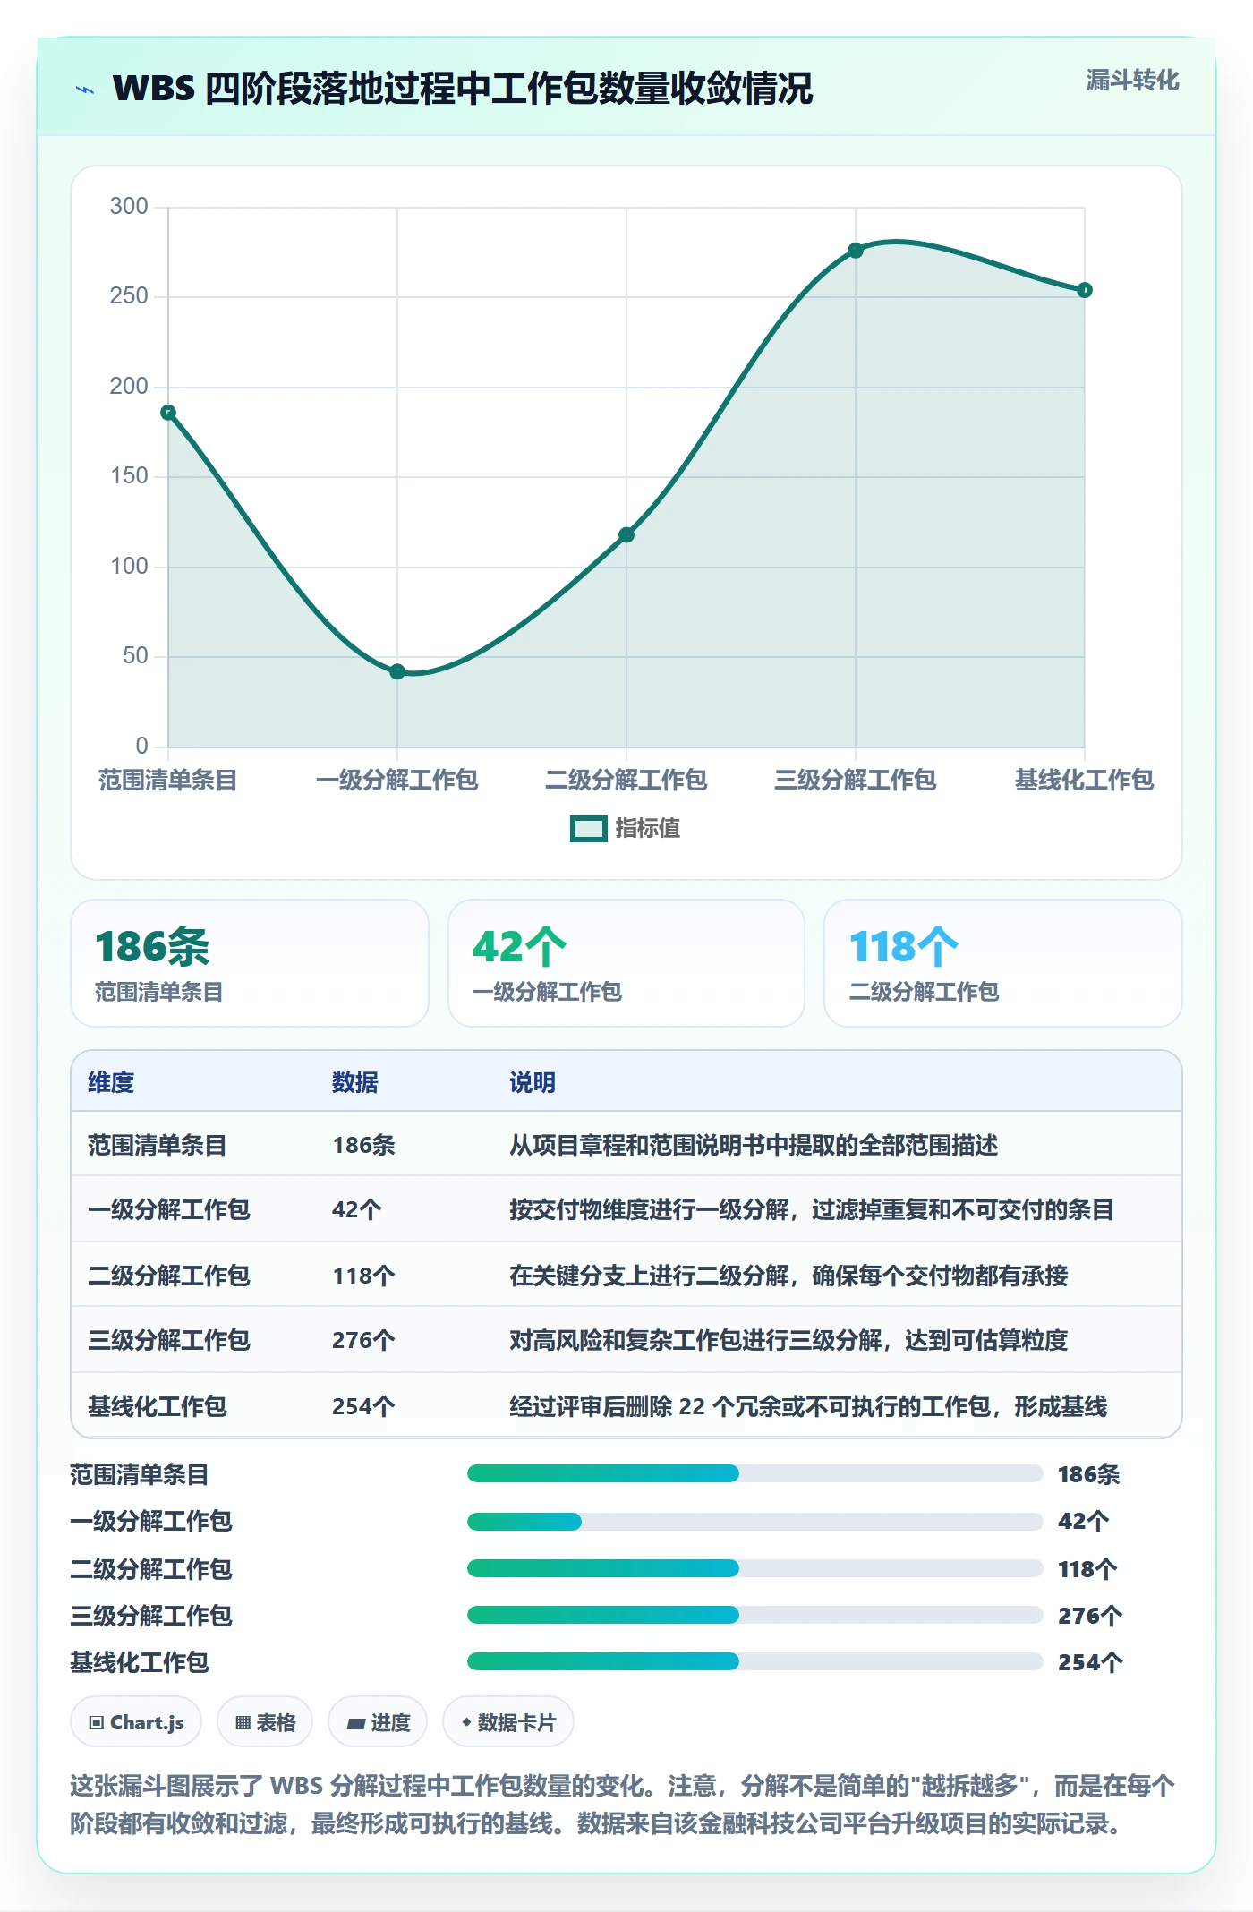Open the 186条 范围清单条目 data card

click(x=250, y=963)
